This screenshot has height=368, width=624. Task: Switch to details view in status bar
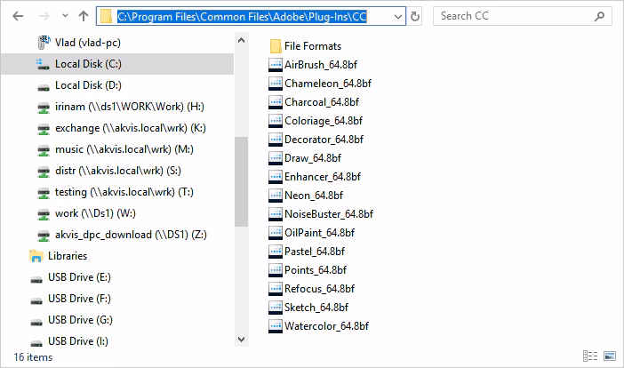pos(590,357)
